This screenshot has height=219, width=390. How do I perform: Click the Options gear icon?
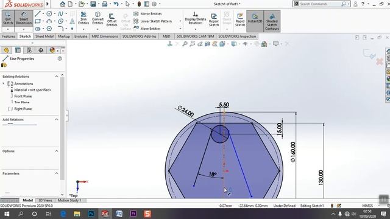point(154,4)
